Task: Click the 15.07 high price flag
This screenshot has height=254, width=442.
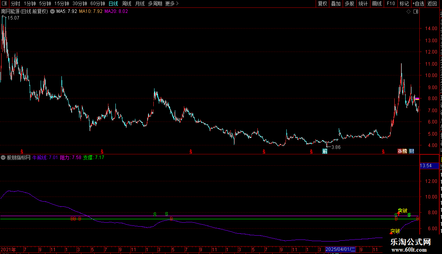Action: point(13,18)
